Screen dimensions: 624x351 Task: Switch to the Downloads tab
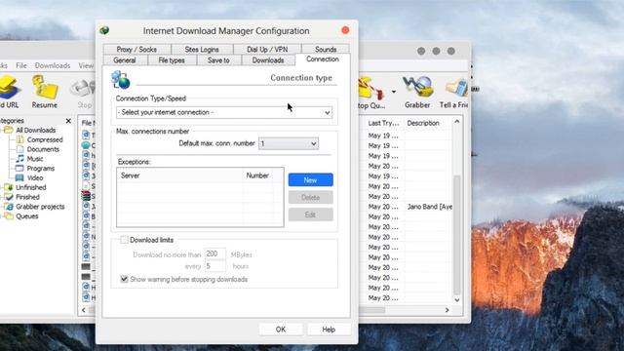[x=268, y=60]
